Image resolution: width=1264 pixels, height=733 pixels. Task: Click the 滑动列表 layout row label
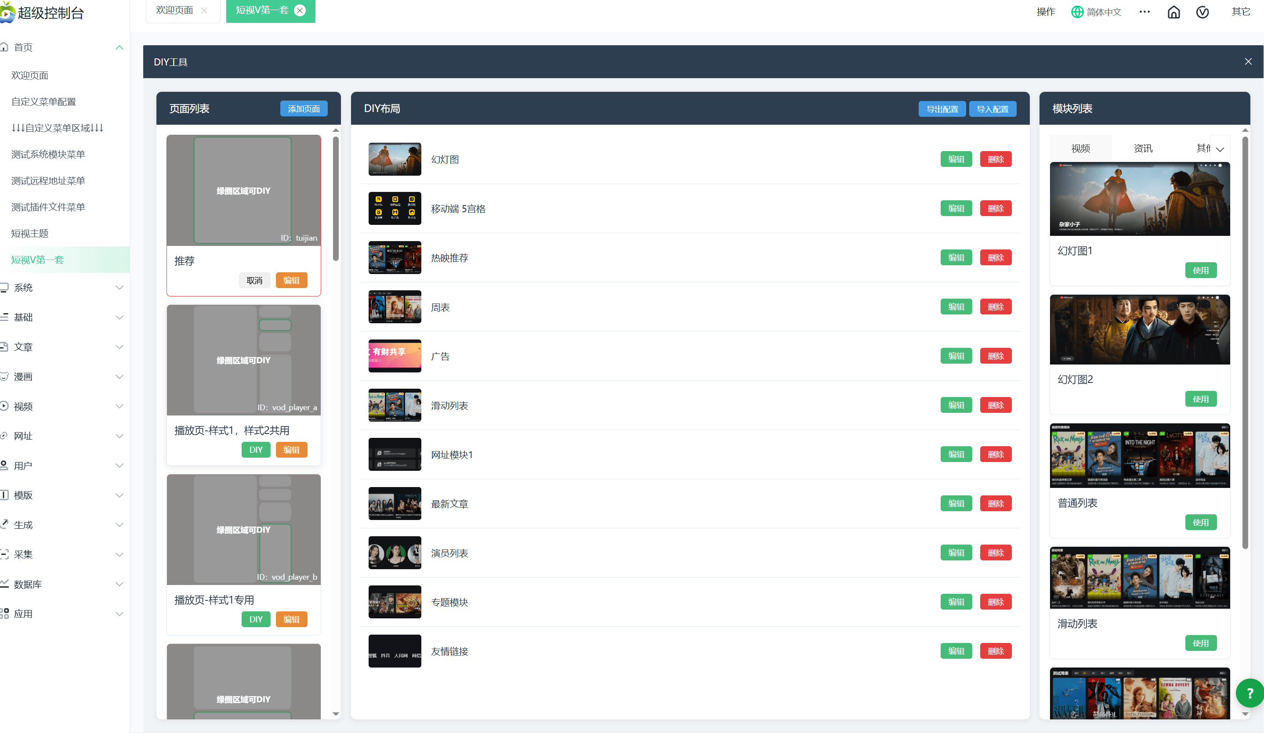449,406
